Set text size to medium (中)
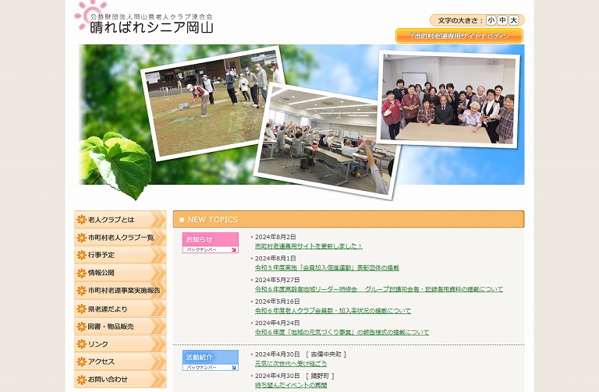 tap(502, 20)
